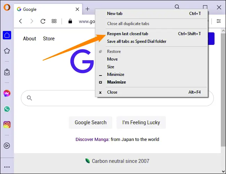Open the Speed Dial start page grid icon
Screen dimensions: 226x174
pos(54,21)
